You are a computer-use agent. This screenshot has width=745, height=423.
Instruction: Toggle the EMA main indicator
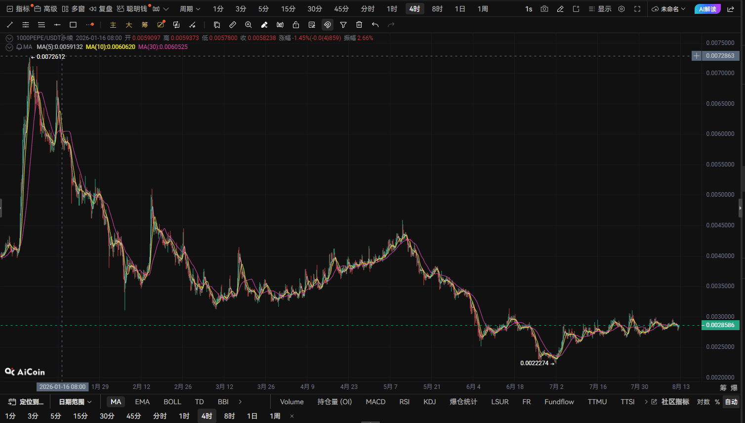point(142,402)
